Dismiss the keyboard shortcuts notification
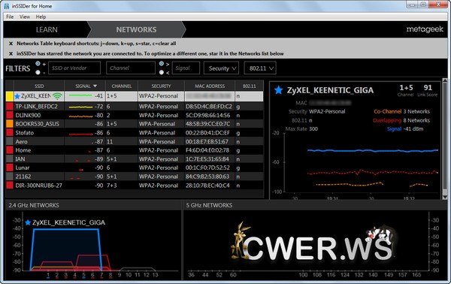451x284 pixels. pos(11,44)
